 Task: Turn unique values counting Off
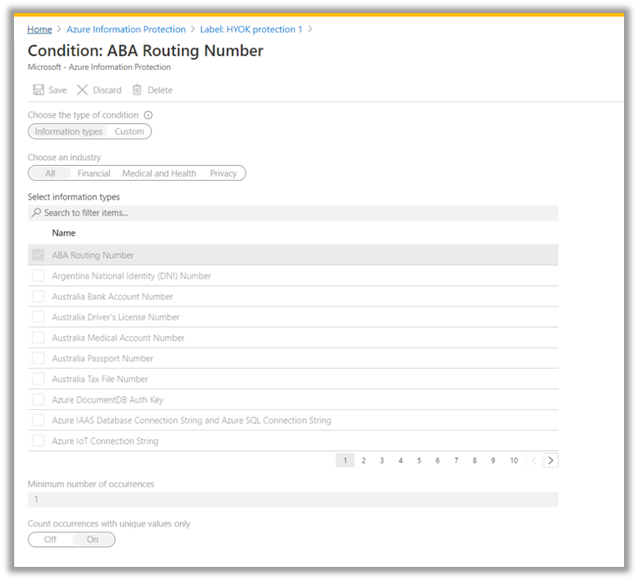50,540
